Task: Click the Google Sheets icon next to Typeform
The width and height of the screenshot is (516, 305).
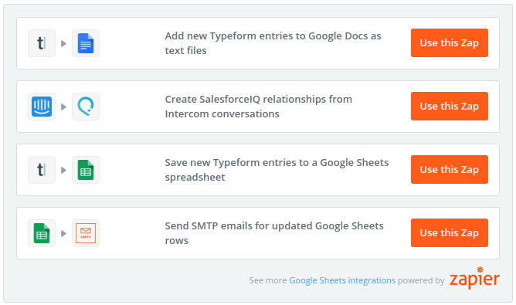Action: 86,170
